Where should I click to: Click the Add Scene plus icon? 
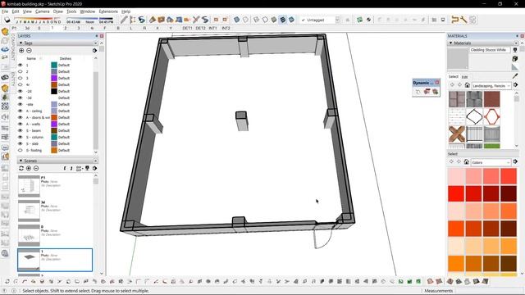(29, 168)
